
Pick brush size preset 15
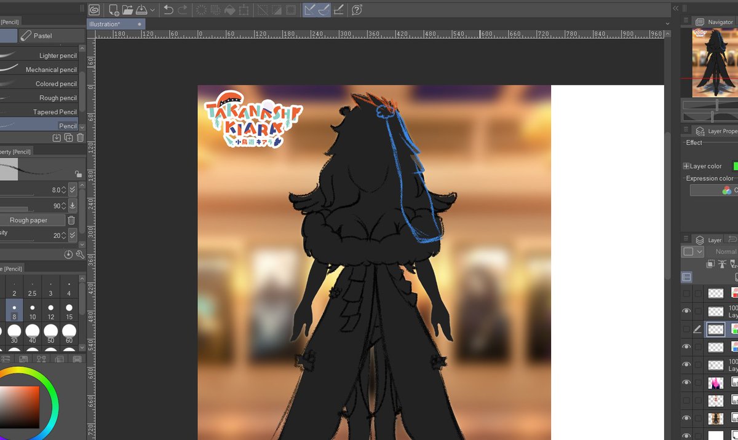coord(69,310)
